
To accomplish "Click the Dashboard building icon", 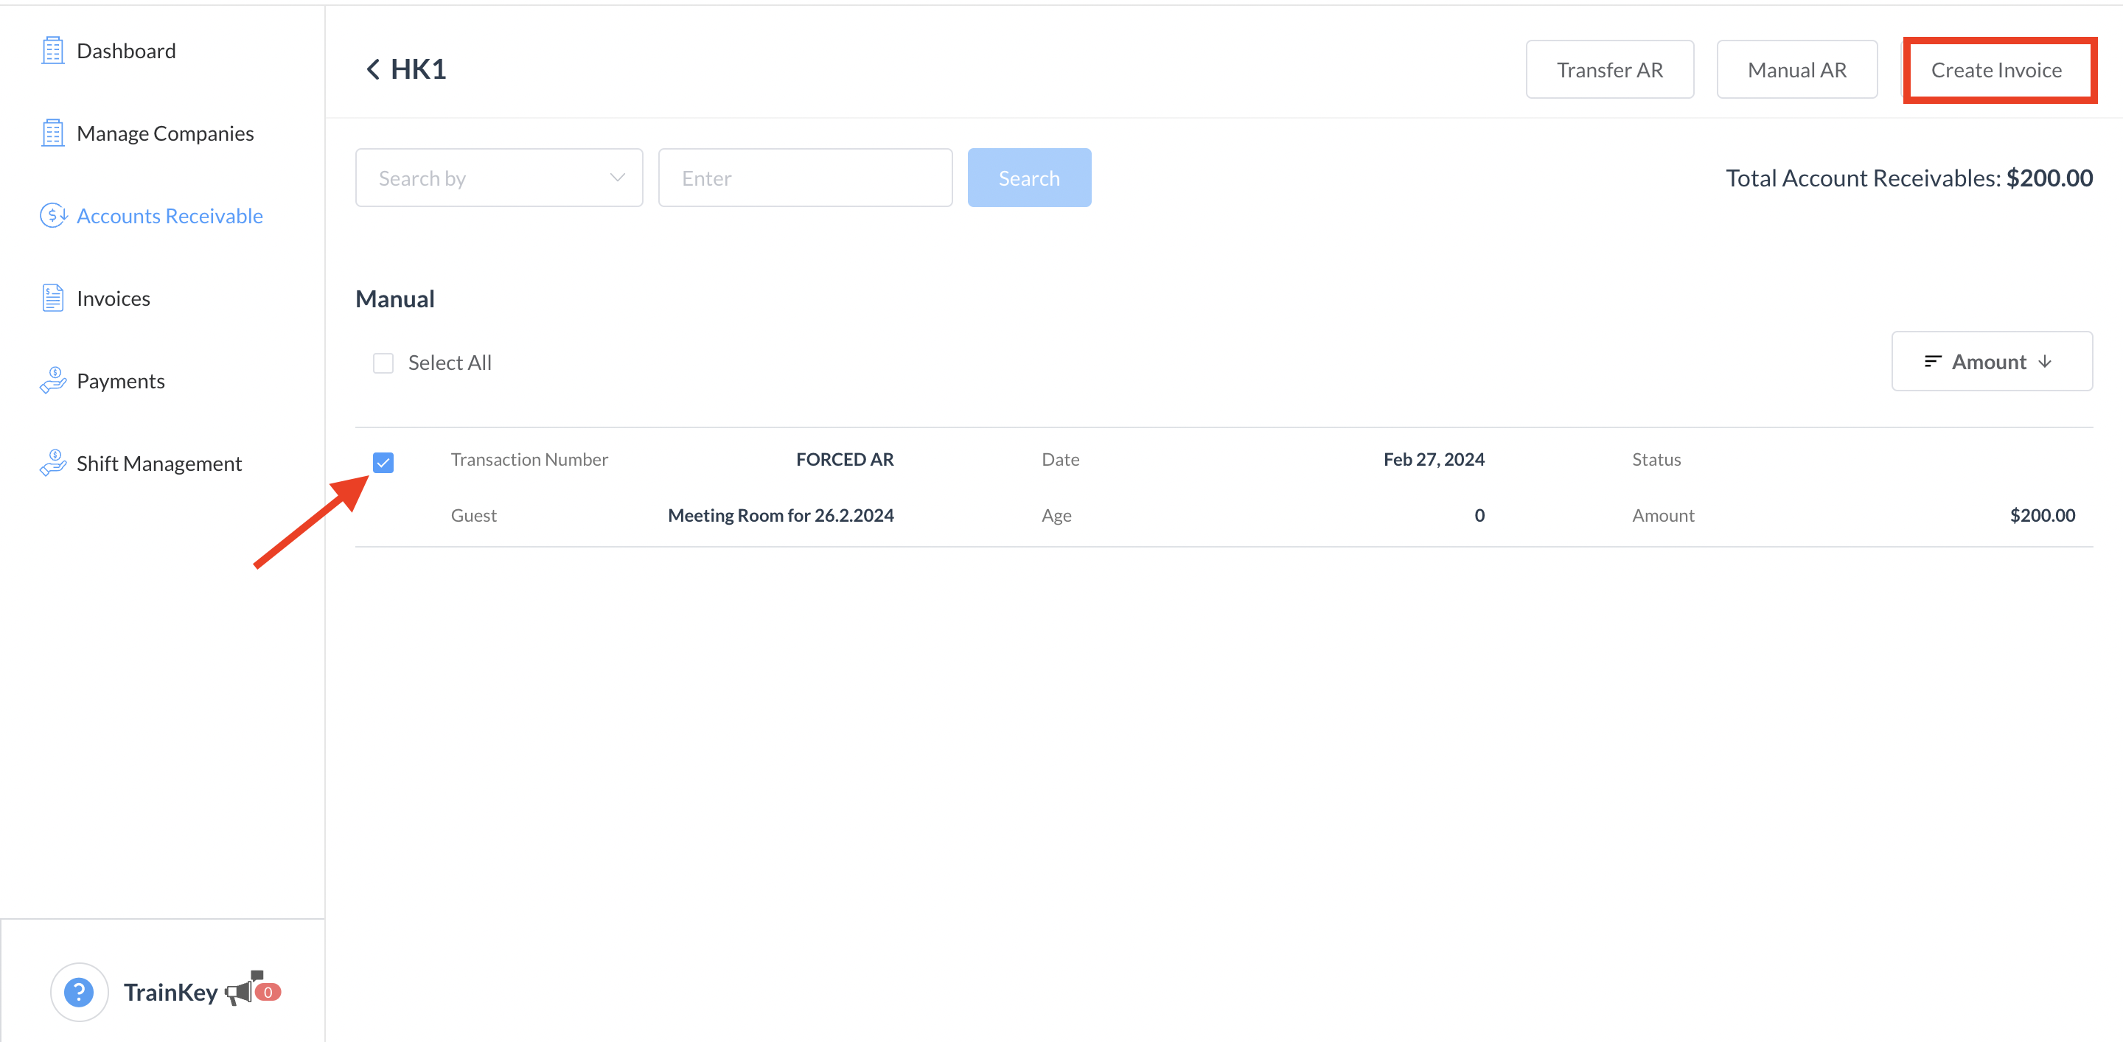I will (x=53, y=51).
